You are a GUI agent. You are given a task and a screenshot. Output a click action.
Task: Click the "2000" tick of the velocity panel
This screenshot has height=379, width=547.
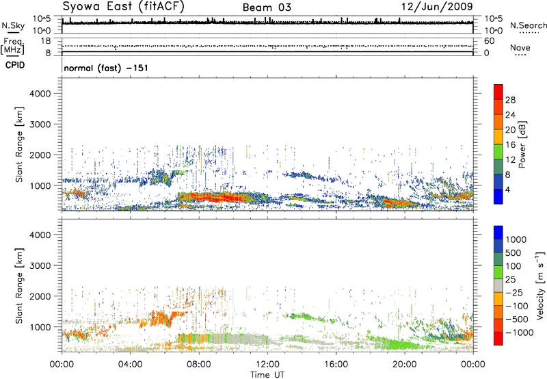[x=40, y=296]
